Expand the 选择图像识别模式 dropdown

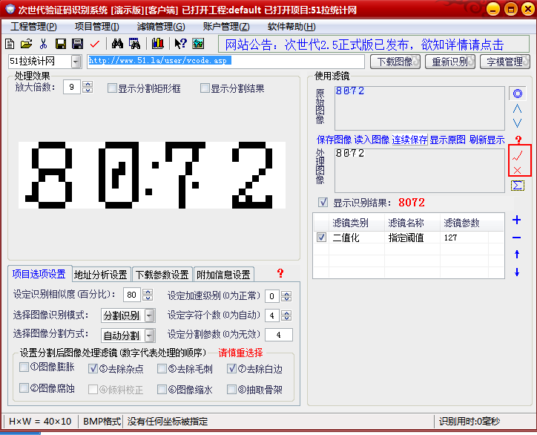pyautogui.click(x=150, y=315)
